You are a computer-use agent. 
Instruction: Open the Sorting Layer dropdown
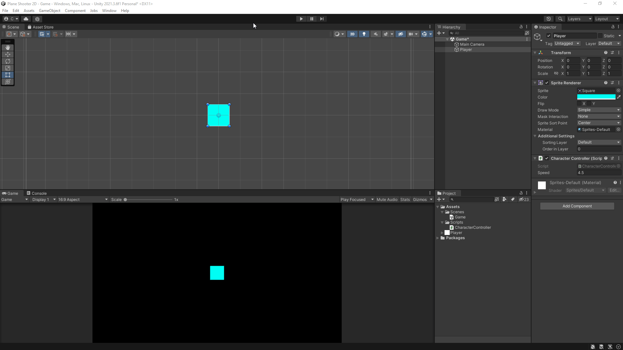click(x=599, y=142)
